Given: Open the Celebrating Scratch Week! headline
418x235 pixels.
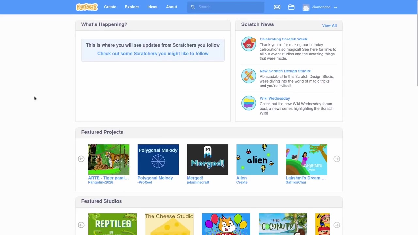Looking at the screenshot, I should [284, 39].
